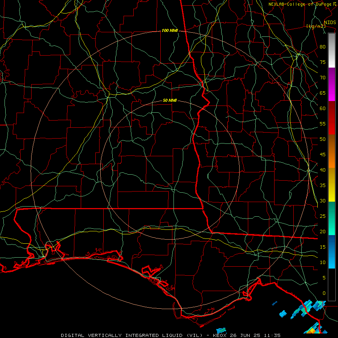Screen dimensions: 338x338
Task: Click the 100 NMI range ring label
Action: (170, 31)
